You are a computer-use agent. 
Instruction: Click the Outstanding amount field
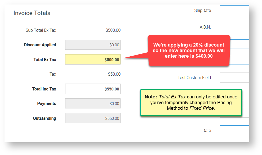93,118
